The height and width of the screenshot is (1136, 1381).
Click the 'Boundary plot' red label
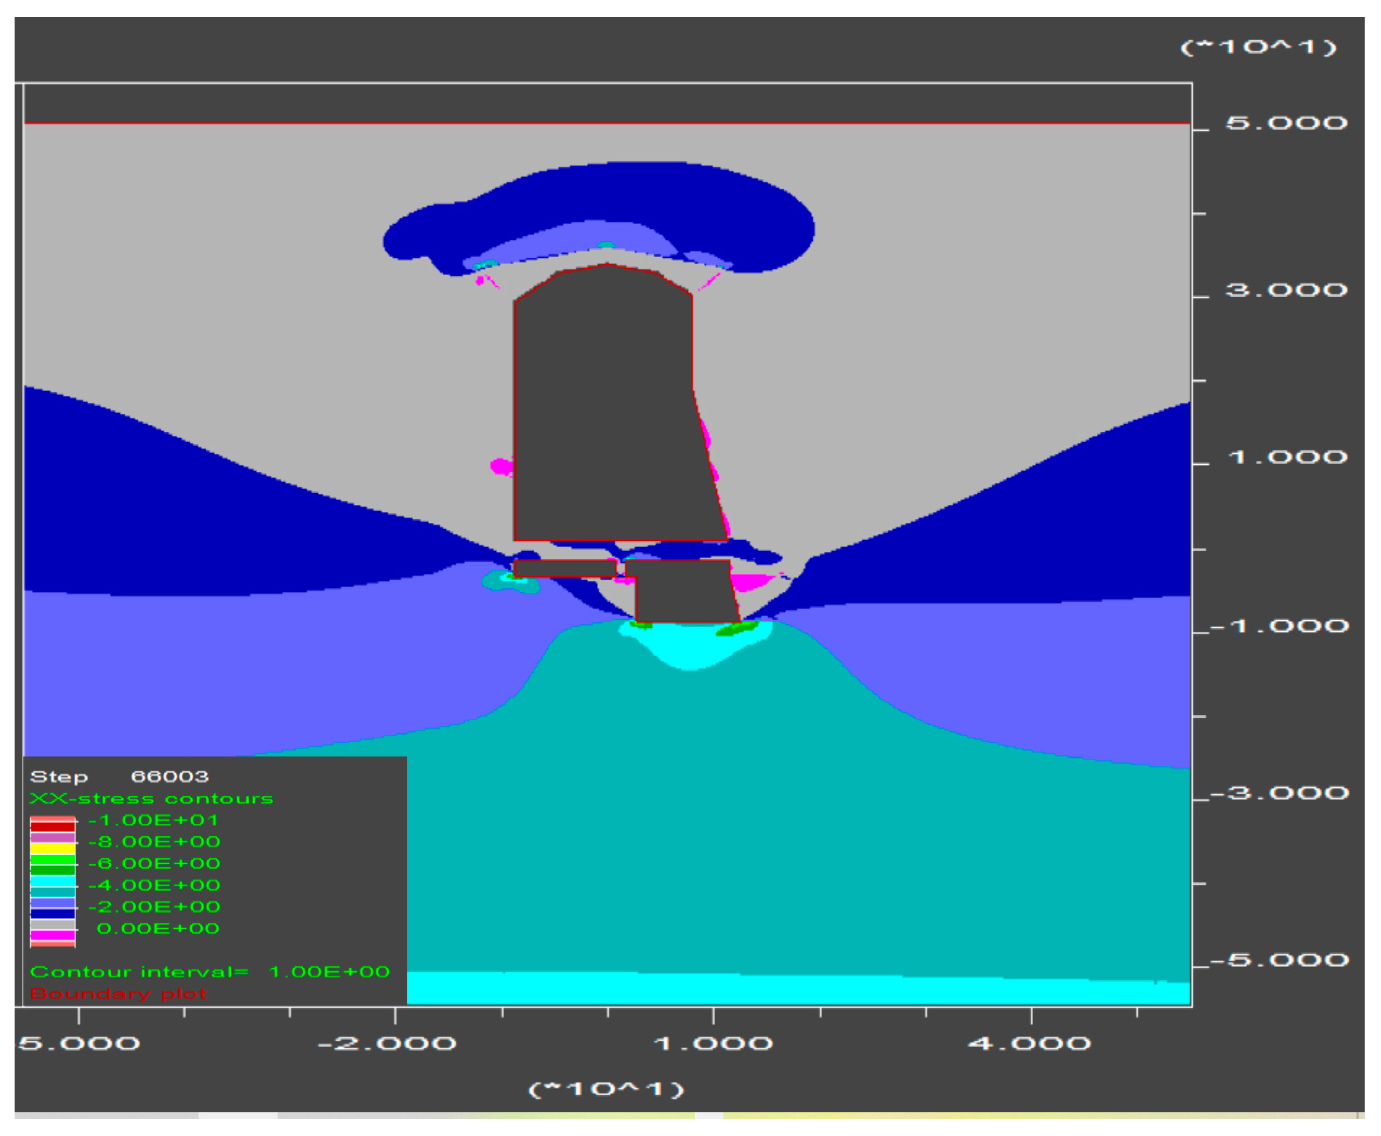(x=118, y=994)
